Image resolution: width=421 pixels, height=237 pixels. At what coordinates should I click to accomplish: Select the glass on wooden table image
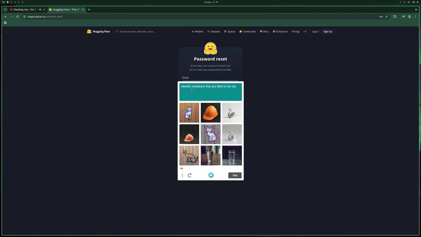click(x=210, y=155)
